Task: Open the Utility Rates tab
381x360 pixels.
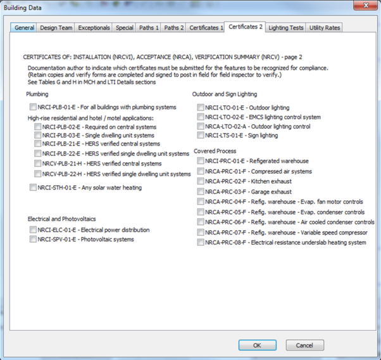Action: (325, 28)
